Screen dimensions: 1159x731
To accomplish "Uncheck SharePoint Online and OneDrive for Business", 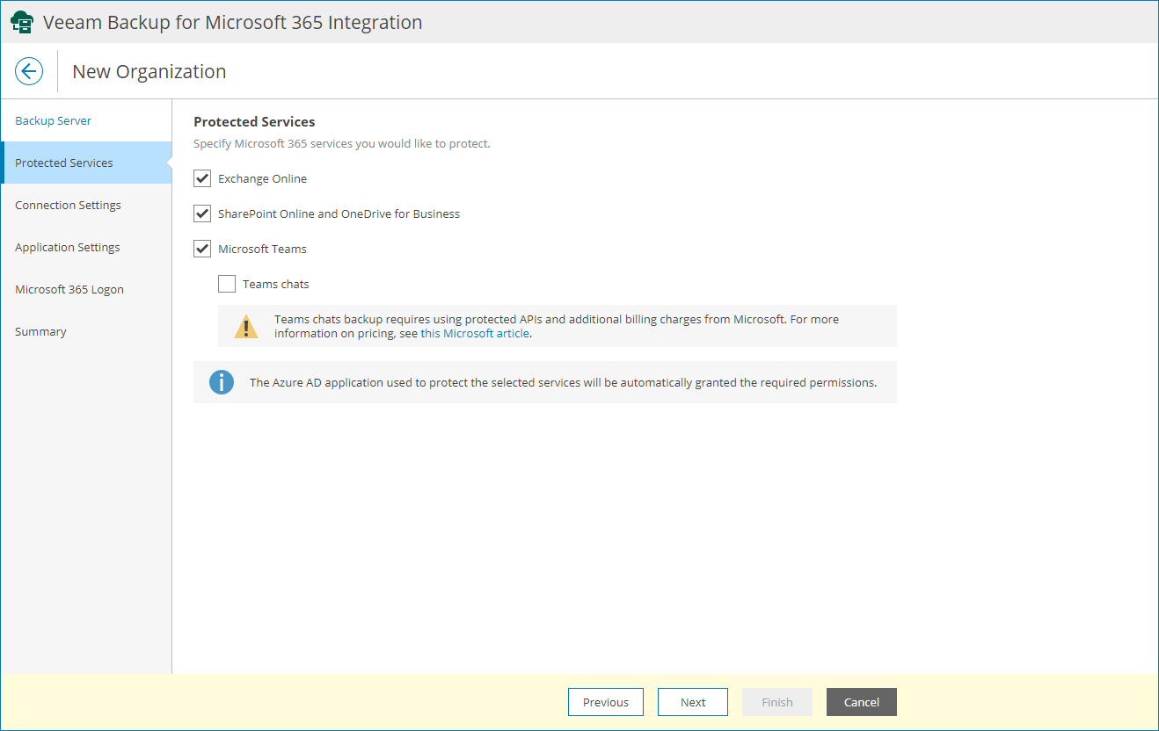I will pyautogui.click(x=202, y=214).
